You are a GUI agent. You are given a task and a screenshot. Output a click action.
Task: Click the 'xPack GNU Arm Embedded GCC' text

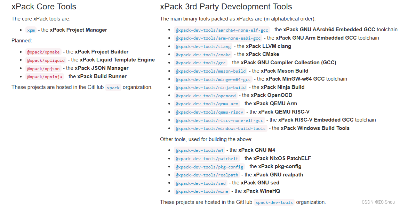[316, 38]
